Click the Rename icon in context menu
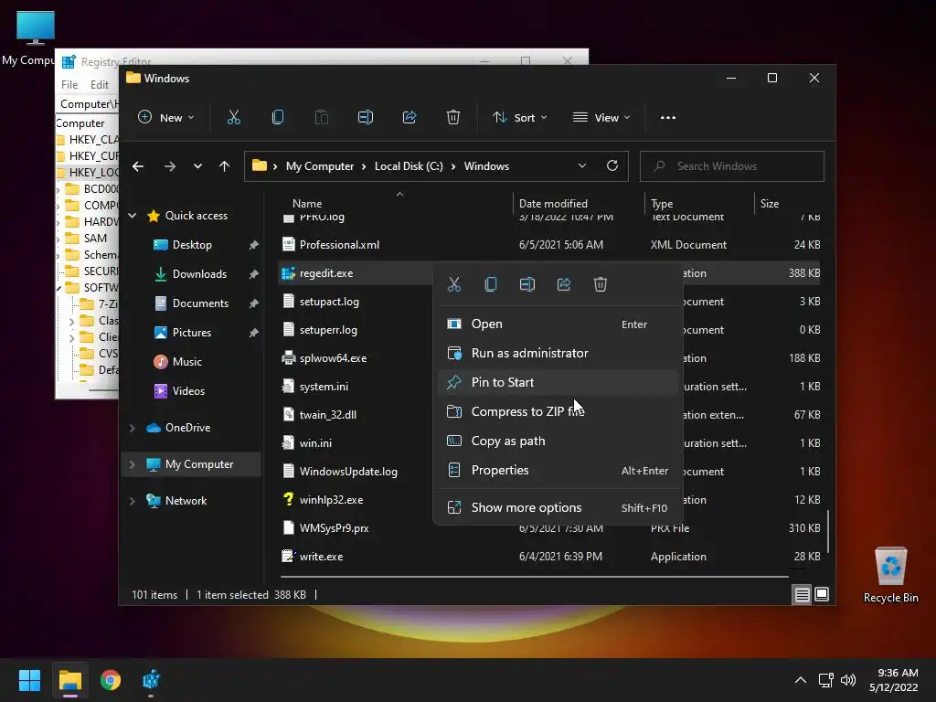Viewport: 936px width, 702px height. (x=527, y=284)
